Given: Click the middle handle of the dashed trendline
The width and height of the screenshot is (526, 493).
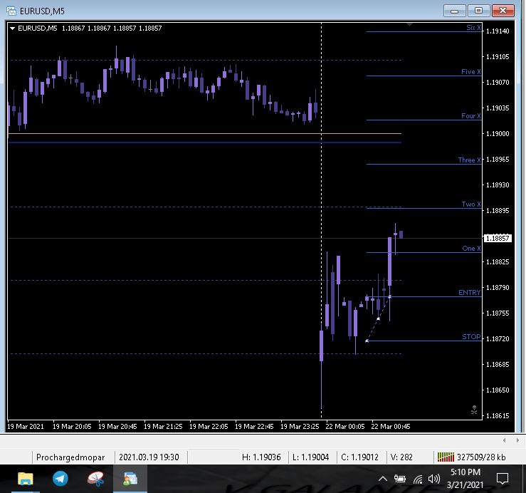Looking at the screenshot, I should click(x=379, y=318).
